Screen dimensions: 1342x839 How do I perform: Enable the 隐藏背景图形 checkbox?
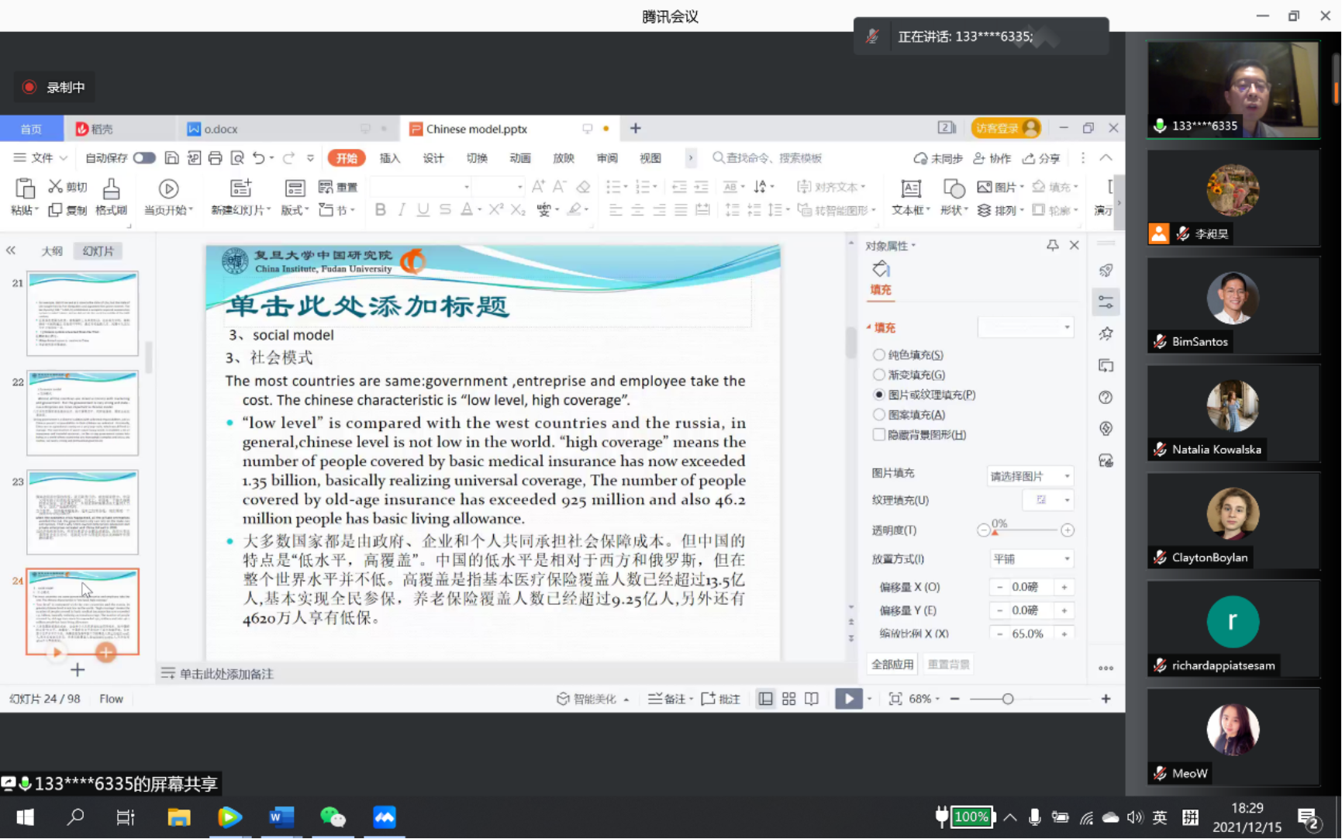(878, 435)
